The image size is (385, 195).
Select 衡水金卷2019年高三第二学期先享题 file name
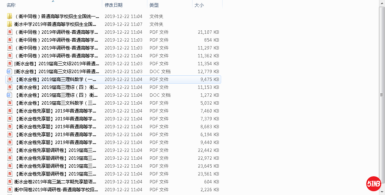click(x=56, y=182)
